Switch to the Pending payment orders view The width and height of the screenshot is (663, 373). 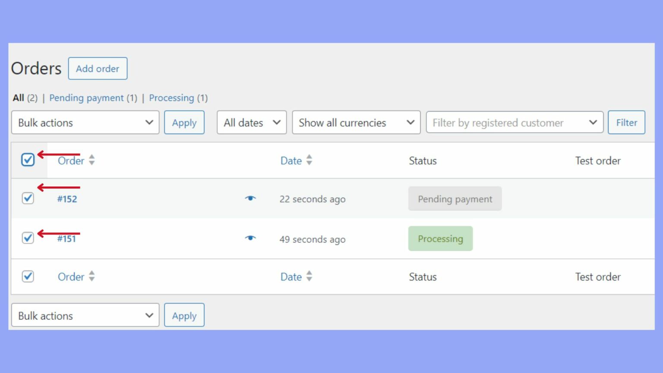[87, 98]
